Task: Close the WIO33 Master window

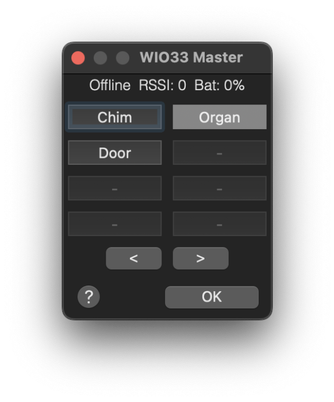Action: point(78,58)
